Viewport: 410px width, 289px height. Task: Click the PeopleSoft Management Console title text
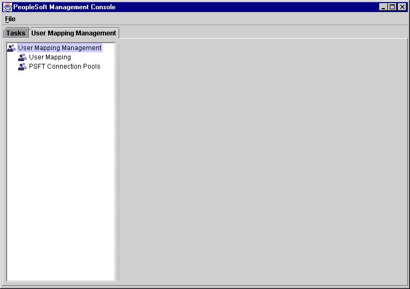click(x=65, y=7)
